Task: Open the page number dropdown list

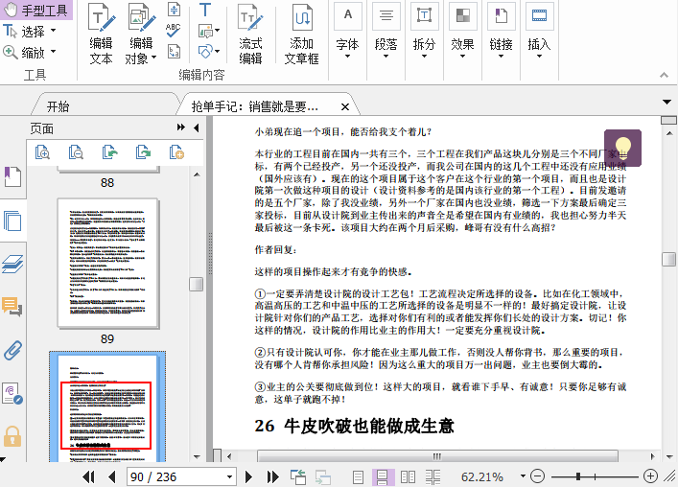Action: pos(229,476)
